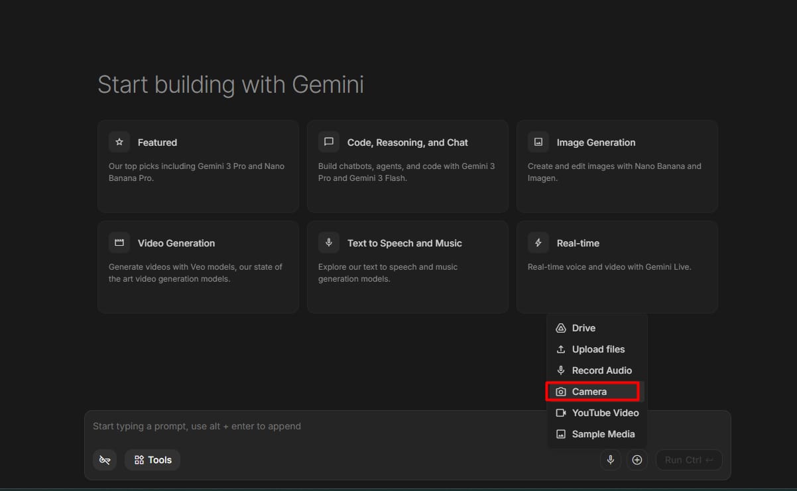Click the star icon on the Featured card
The image size is (797, 491).
point(119,141)
